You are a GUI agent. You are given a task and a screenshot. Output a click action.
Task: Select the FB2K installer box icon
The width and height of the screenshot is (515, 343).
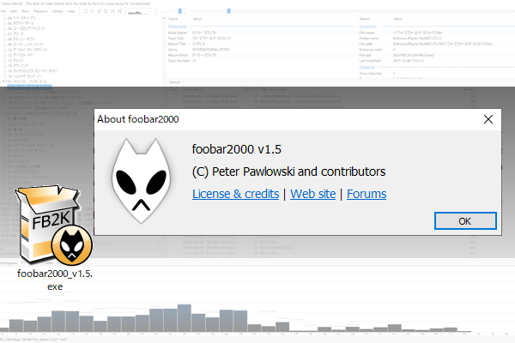tap(52, 226)
